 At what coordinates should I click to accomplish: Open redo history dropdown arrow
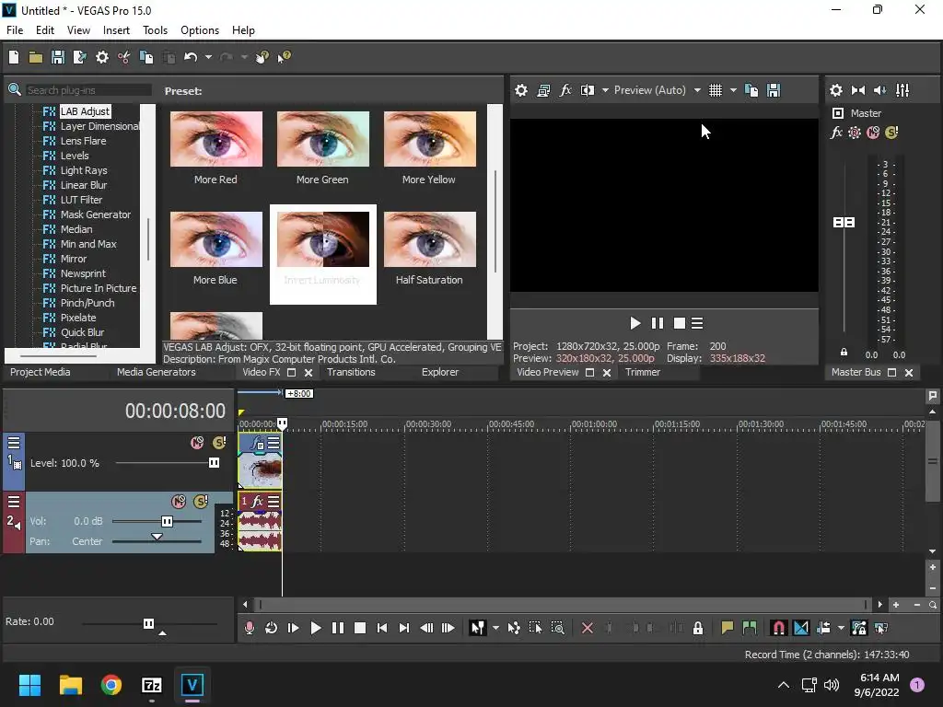244,57
